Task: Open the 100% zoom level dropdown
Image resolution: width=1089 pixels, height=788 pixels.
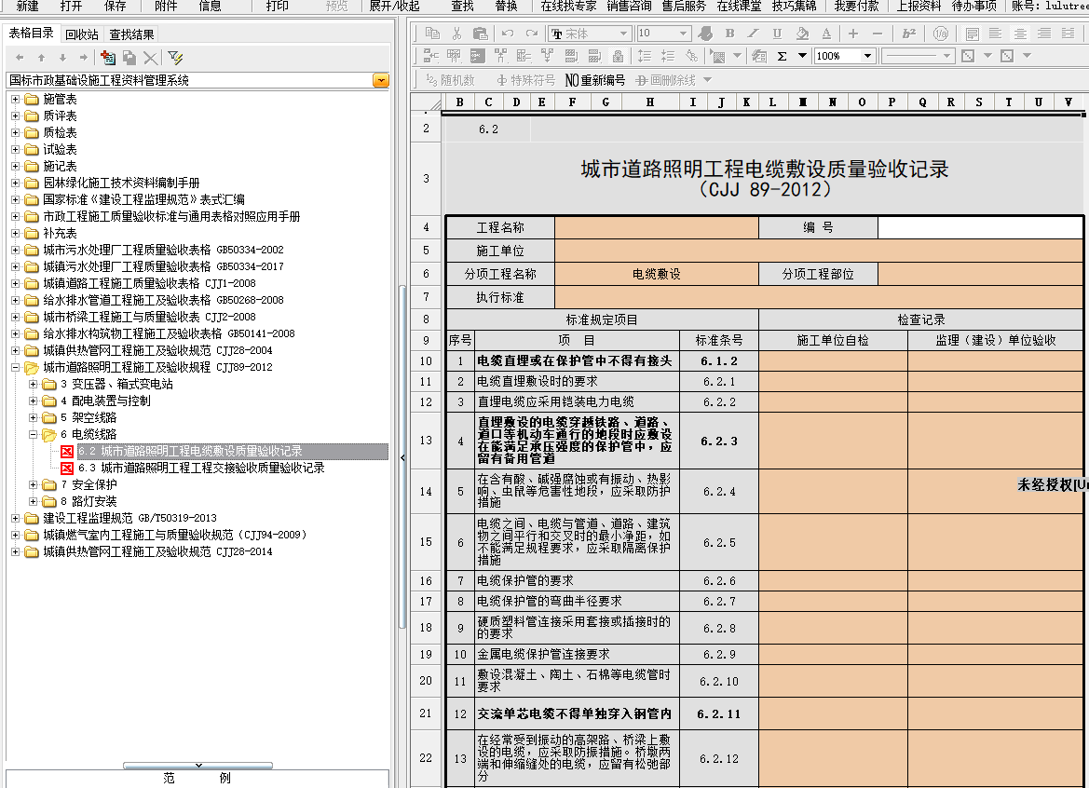Action: pyautogui.click(x=867, y=56)
